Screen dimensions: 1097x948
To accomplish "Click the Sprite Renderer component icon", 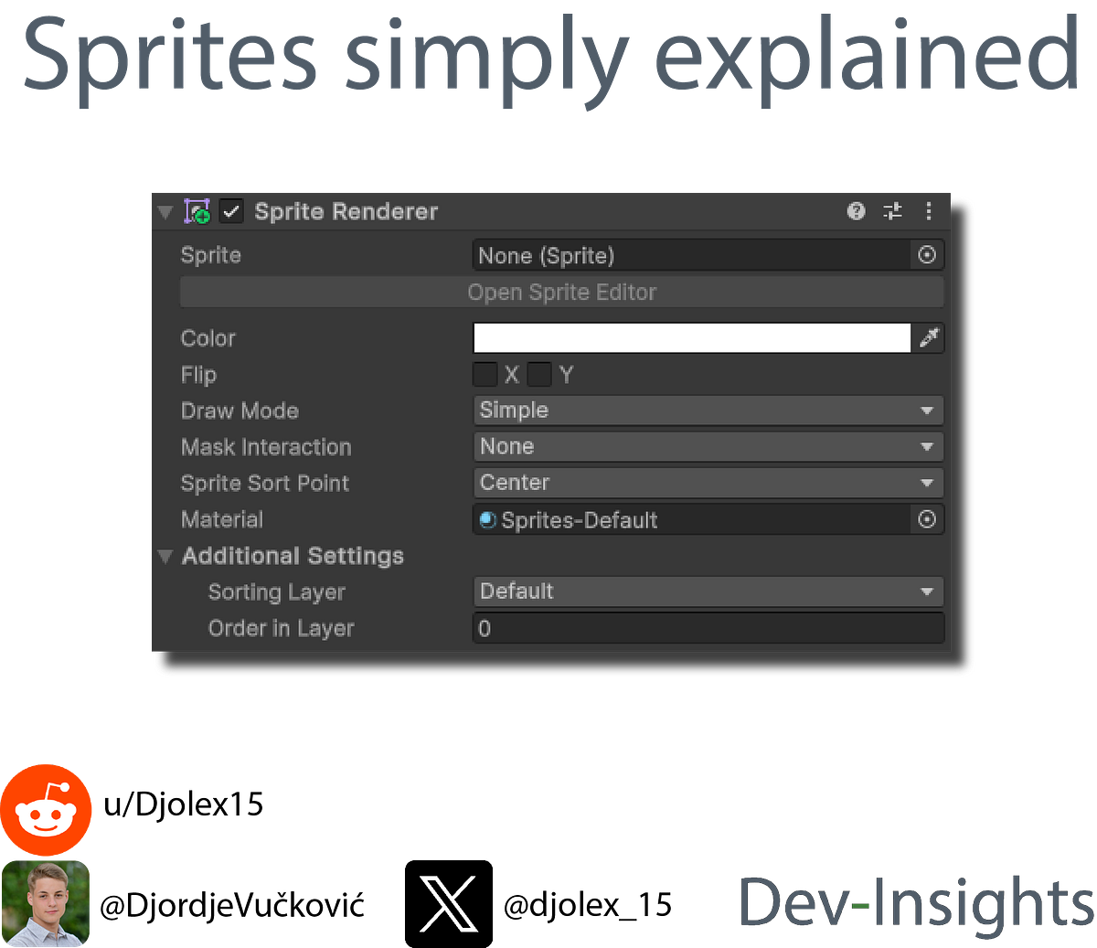I will coord(197,211).
